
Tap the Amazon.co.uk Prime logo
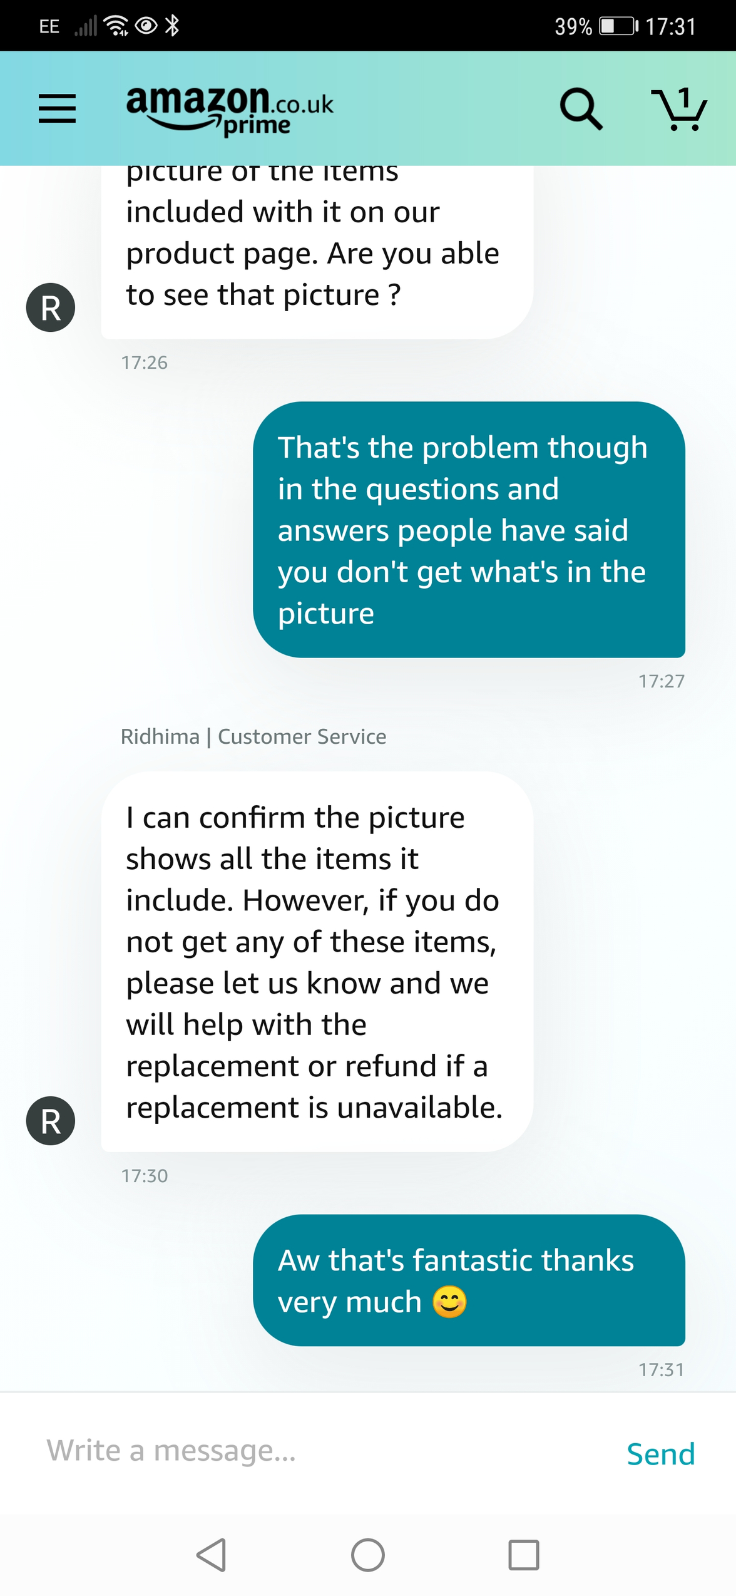(230, 109)
